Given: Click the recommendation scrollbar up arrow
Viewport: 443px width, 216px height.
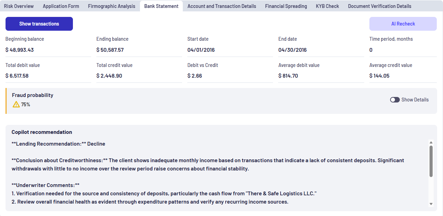Looking at the screenshot, I should coord(431,142).
